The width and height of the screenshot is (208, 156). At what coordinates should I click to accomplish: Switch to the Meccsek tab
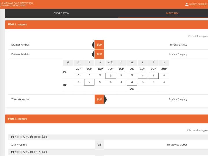point(172,13)
